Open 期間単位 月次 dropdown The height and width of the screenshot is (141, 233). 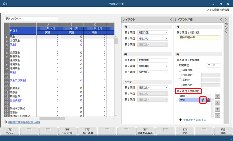click(214, 65)
